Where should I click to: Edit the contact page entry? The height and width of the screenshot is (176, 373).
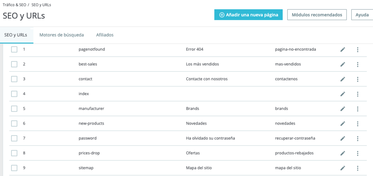(342, 79)
